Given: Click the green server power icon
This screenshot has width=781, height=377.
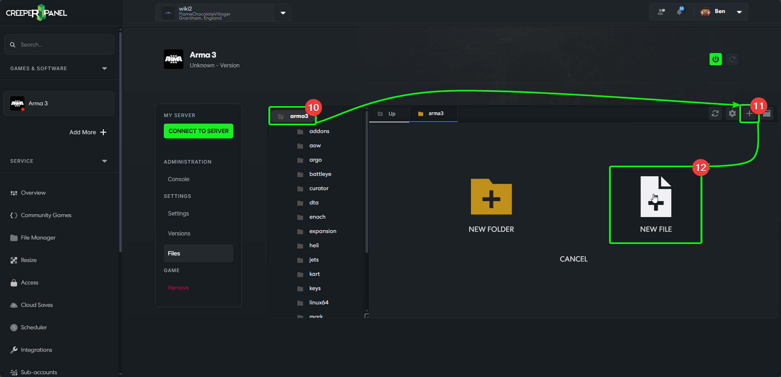Looking at the screenshot, I should (715, 59).
